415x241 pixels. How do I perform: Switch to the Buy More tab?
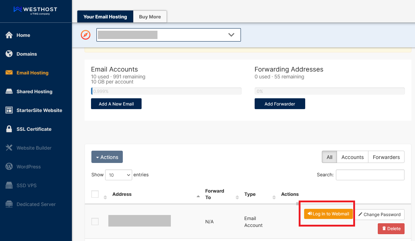pyautogui.click(x=150, y=17)
